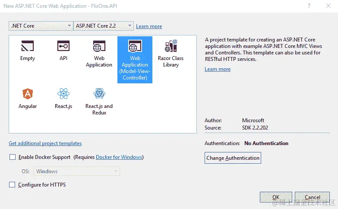Click the template description paragraph

[263, 49]
